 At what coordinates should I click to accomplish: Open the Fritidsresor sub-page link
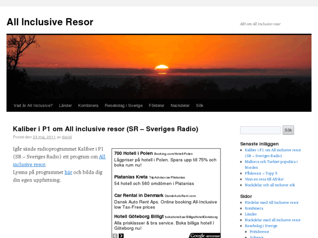pyautogui.click(x=259, y=232)
